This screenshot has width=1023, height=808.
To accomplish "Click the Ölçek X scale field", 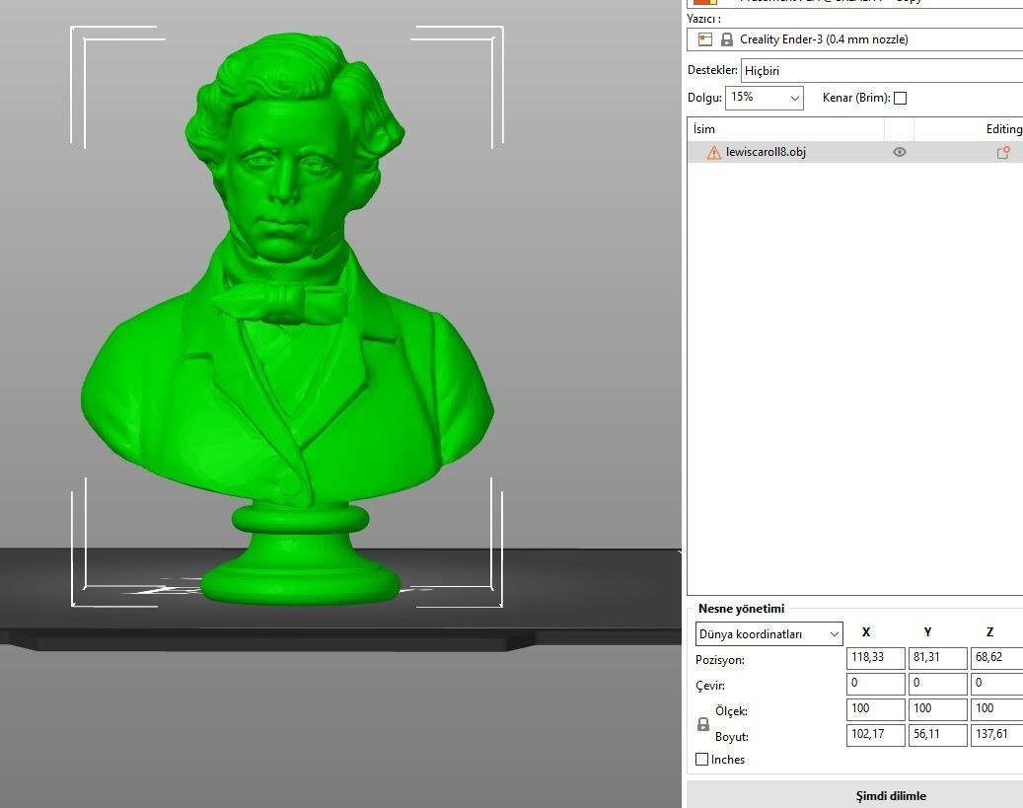I will (x=876, y=708).
